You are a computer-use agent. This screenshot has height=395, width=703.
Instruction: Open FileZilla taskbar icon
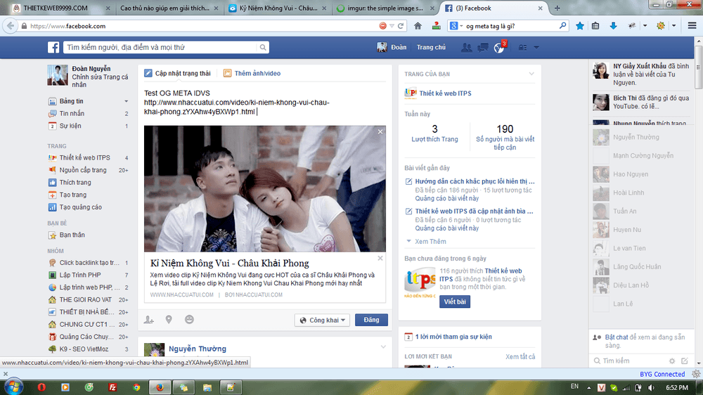click(112, 387)
